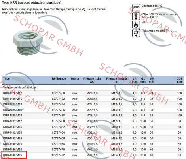Image resolution: width=186 pixels, height=159 pixels.
Task: Click M40x1,5 male thread in KRR-M40/M16 row
Action: (92, 144)
